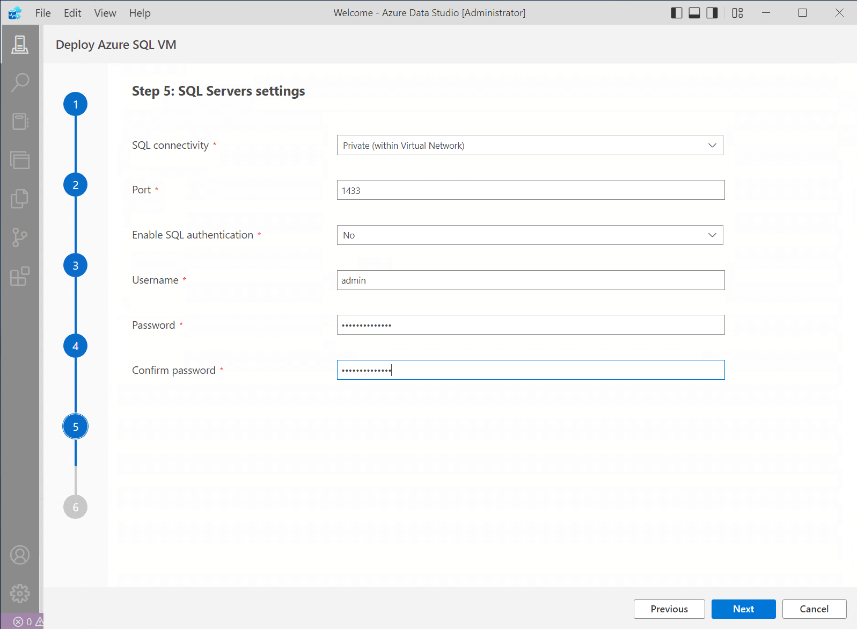The width and height of the screenshot is (857, 629).
Task: Open the View menu
Action: [x=105, y=13]
